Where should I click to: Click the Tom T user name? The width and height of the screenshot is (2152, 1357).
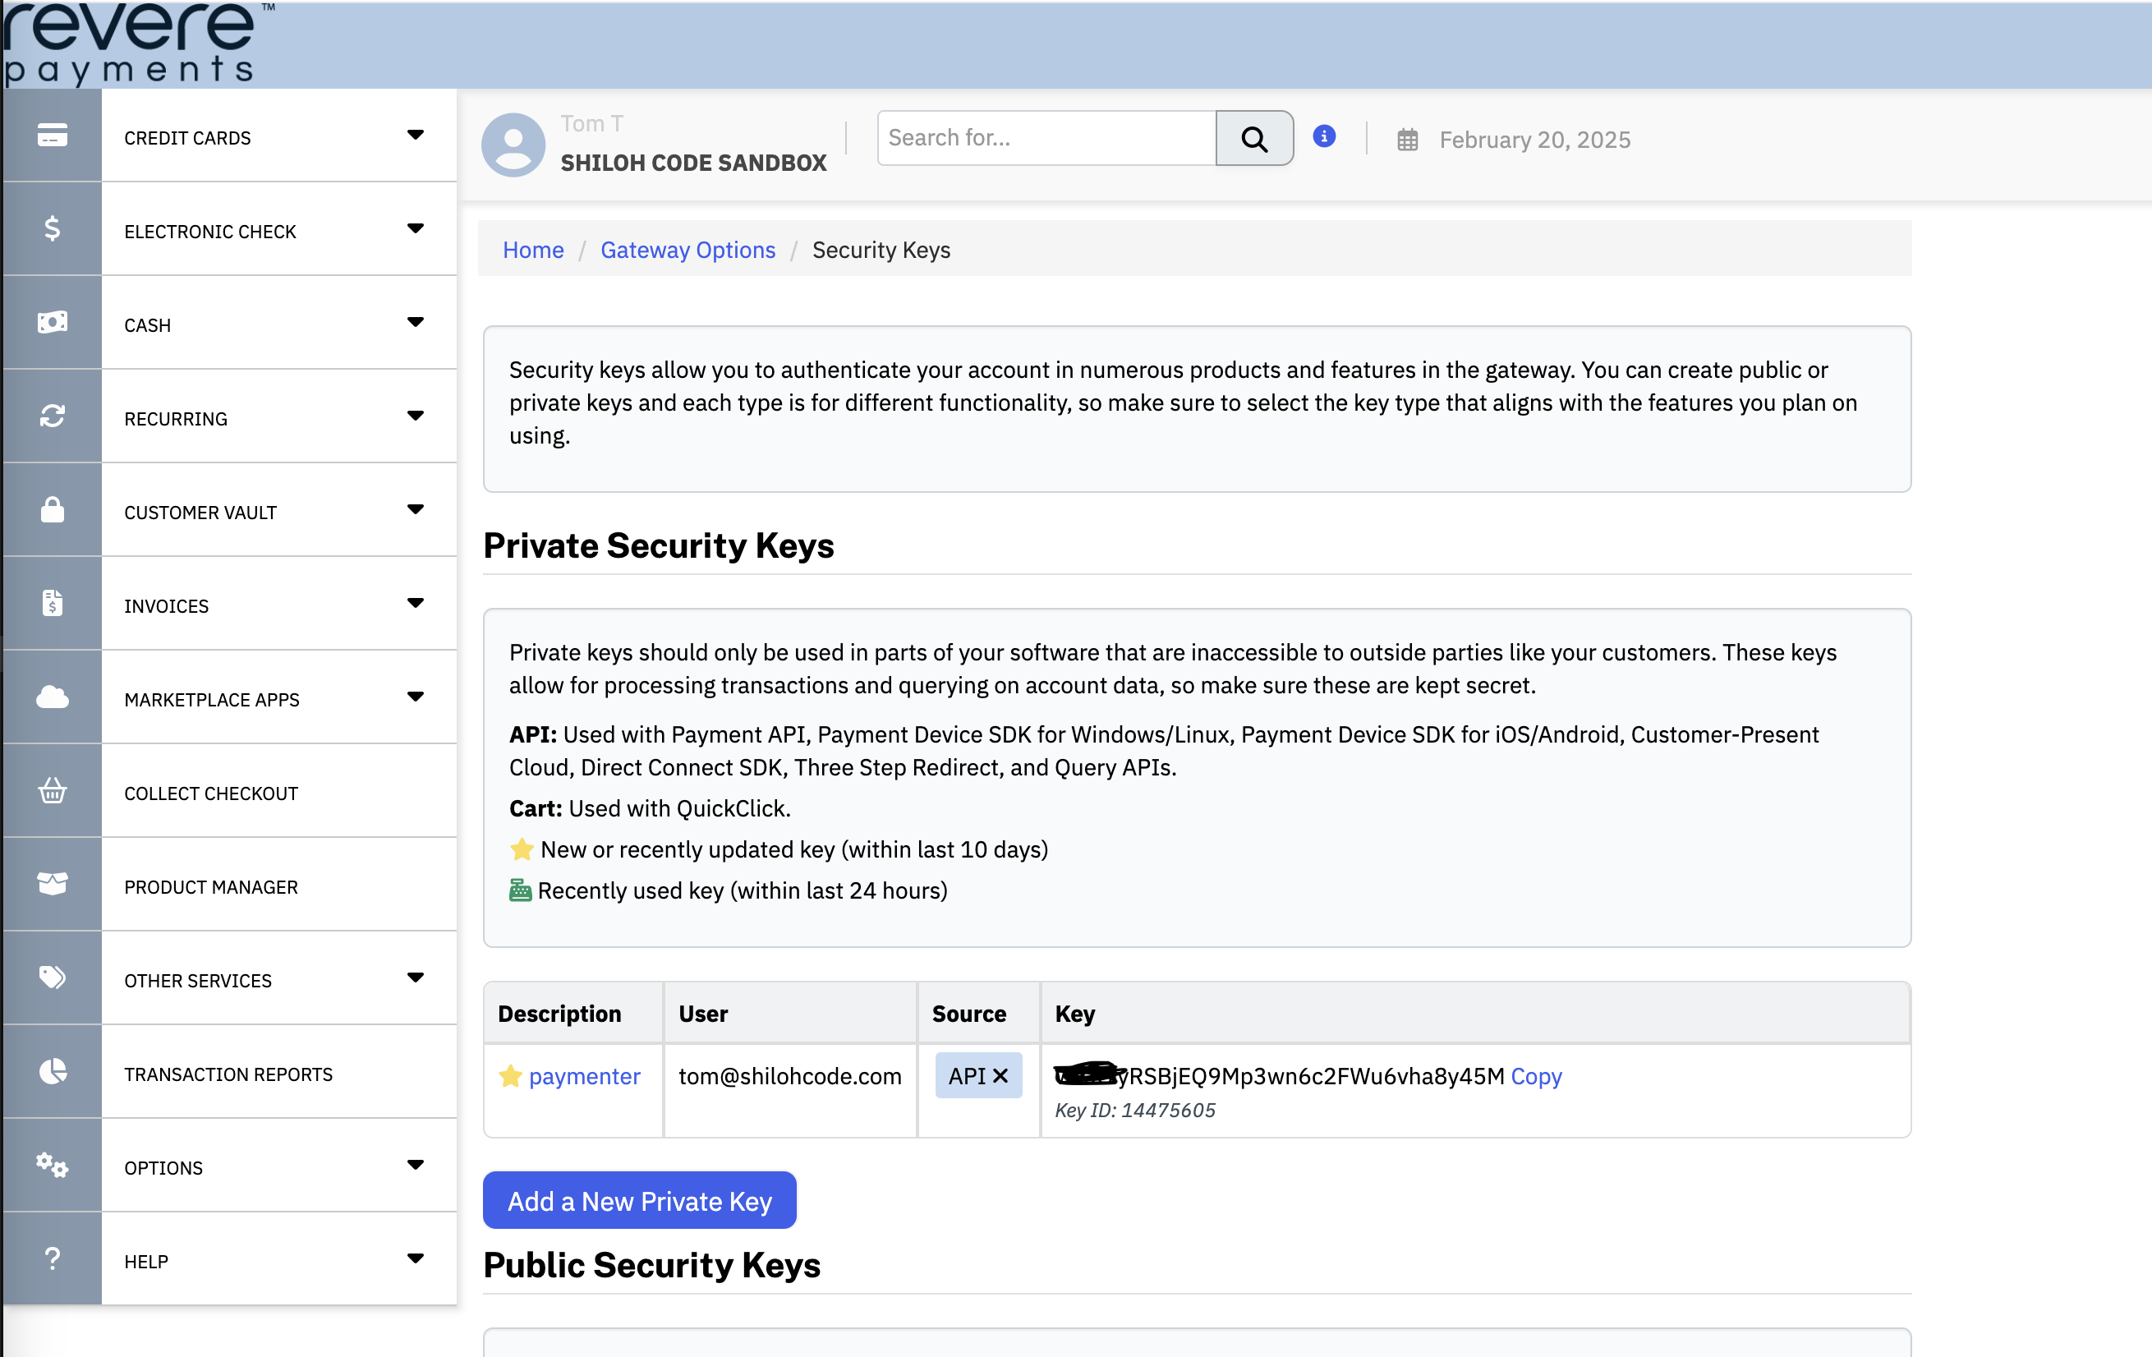591,123
